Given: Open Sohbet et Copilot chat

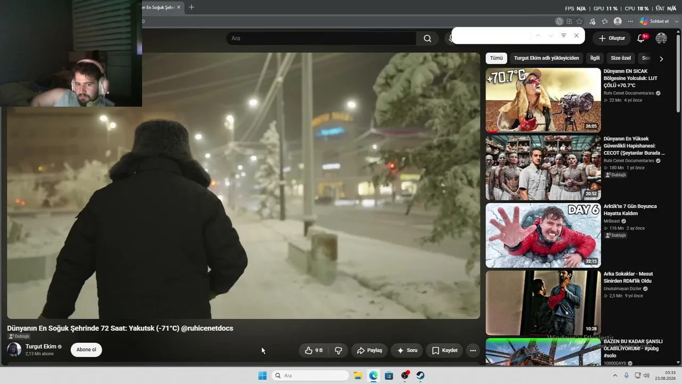Looking at the screenshot, I should pyautogui.click(x=654, y=21).
